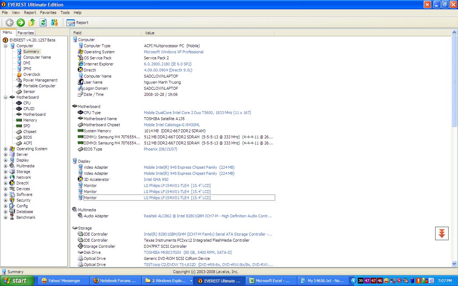
Task: Open the BIOS tree item
Action: click(x=28, y=137)
